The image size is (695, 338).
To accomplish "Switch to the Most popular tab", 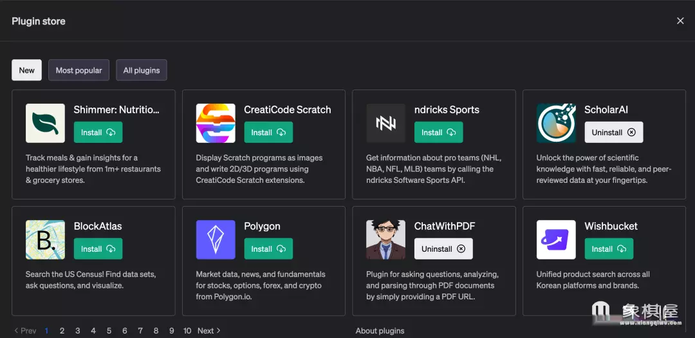I will coord(79,70).
